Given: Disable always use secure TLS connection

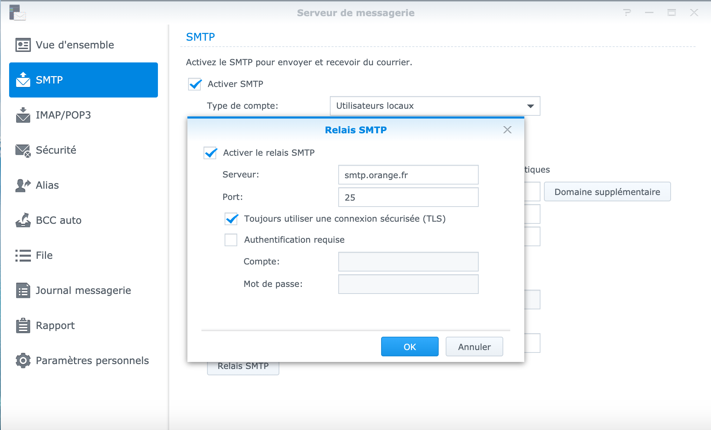Looking at the screenshot, I should [x=231, y=219].
